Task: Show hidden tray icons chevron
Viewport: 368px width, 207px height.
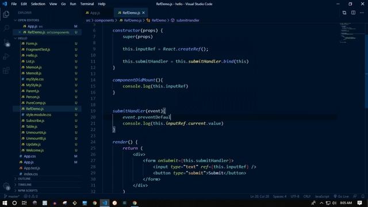Action: pyautogui.click(x=321, y=203)
